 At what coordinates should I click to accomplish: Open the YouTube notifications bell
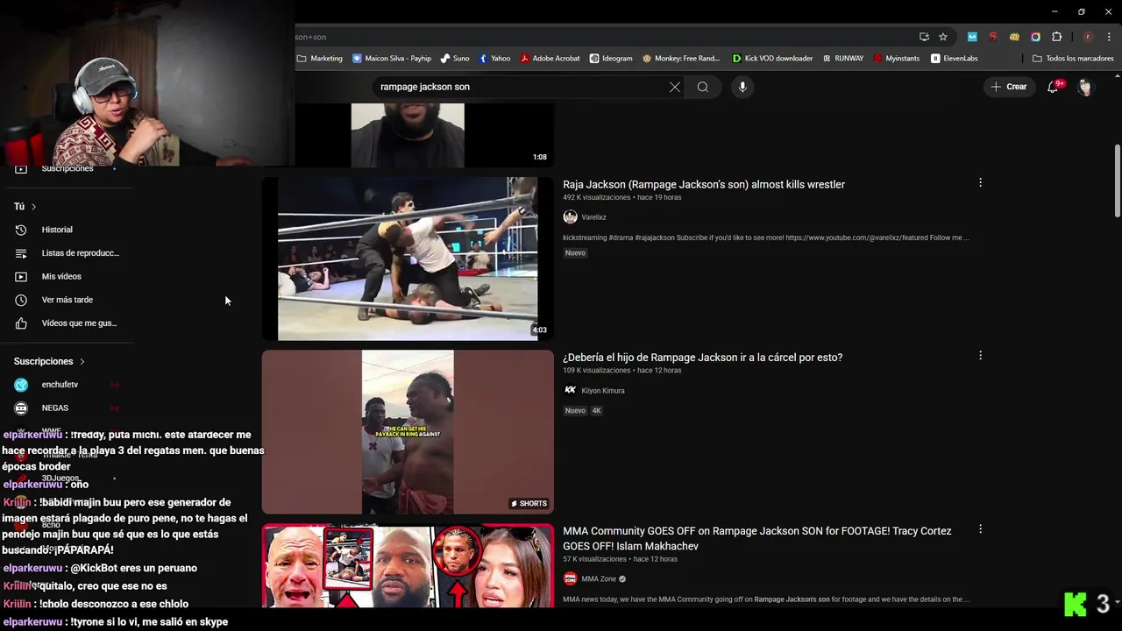(1054, 87)
